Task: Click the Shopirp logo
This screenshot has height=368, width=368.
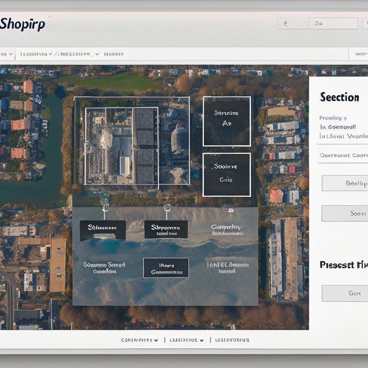Action: click(23, 24)
